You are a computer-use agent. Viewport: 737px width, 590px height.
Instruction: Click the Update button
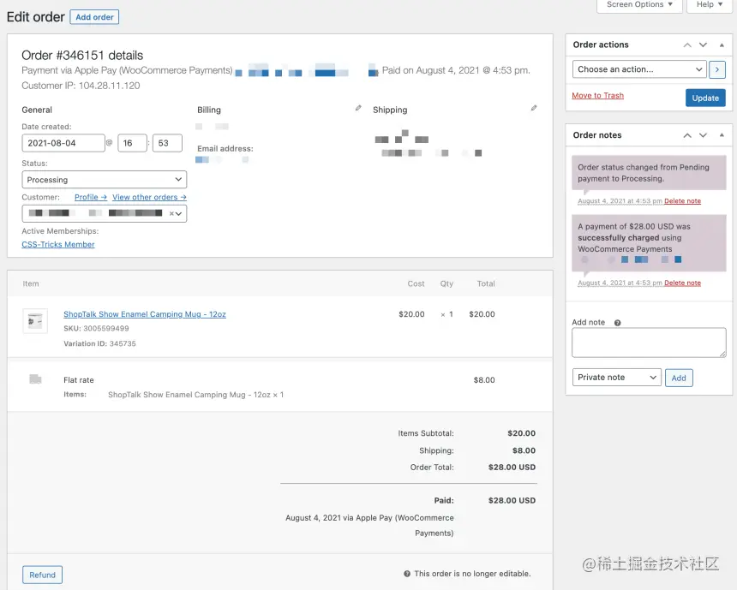(705, 98)
